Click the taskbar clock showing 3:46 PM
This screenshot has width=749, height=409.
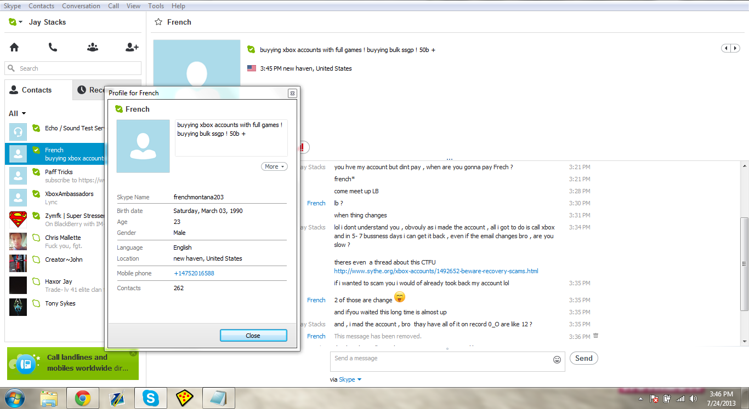point(721,398)
